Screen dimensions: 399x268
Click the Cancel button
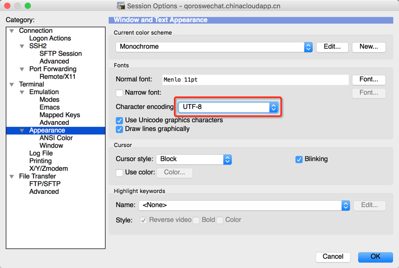tap(333, 257)
